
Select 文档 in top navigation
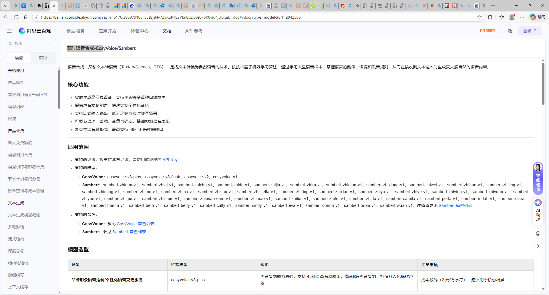[167, 31]
